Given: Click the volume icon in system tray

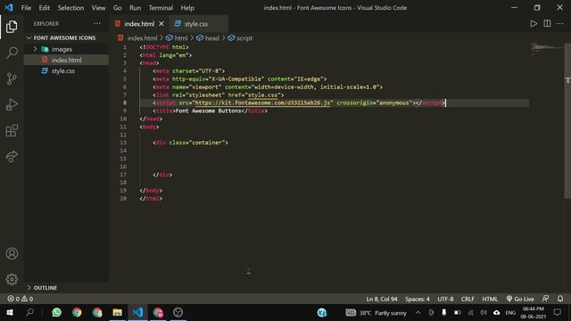Looking at the screenshot, I should tap(484, 313).
